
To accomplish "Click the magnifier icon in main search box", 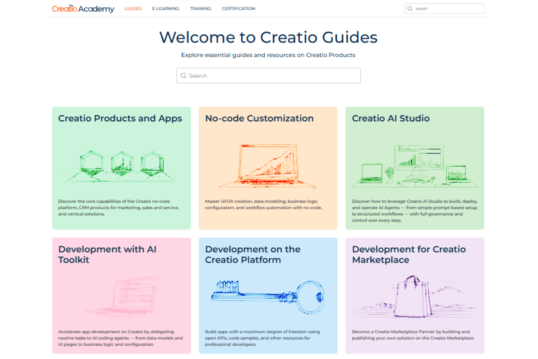I will point(184,76).
